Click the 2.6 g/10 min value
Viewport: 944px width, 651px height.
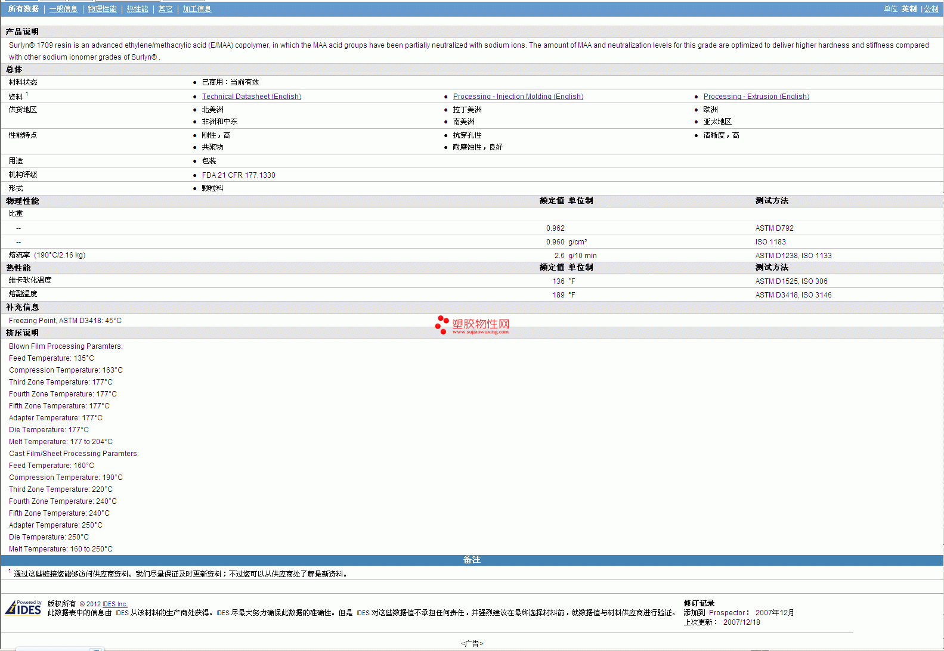(575, 256)
